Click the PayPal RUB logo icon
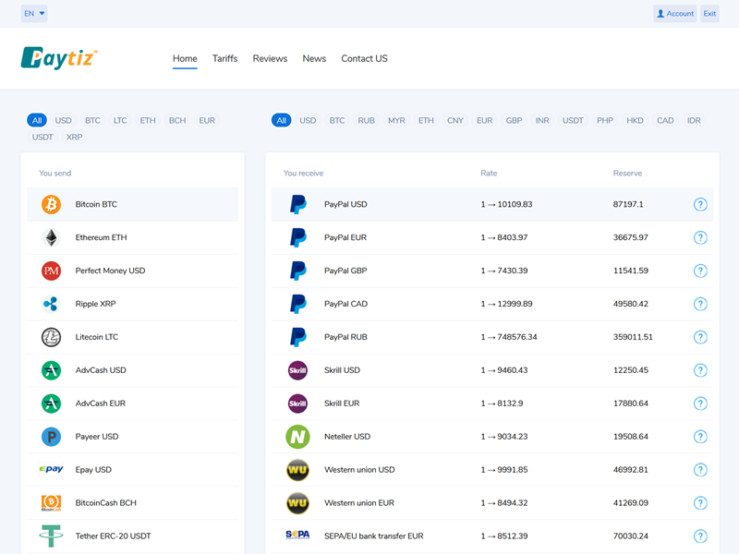Viewport: 739px width, 554px height. (x=297, y=337)
